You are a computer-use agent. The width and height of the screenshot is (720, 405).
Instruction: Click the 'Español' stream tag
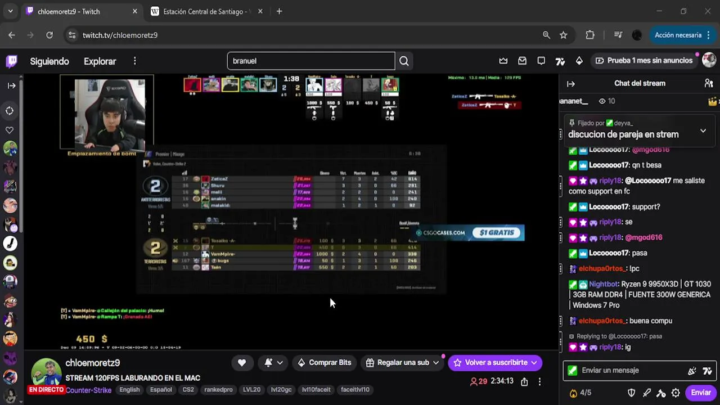tap(161, 390)
